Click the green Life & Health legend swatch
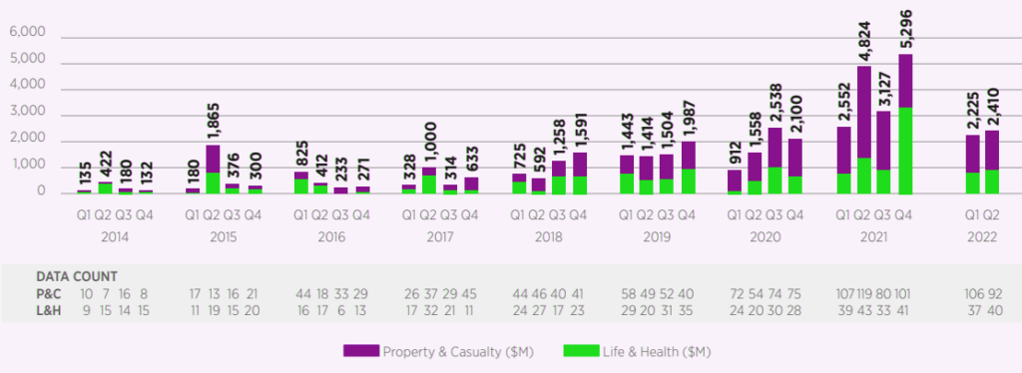The height and width of the screenshot is (373, 1022). click(x=581, y=351)
